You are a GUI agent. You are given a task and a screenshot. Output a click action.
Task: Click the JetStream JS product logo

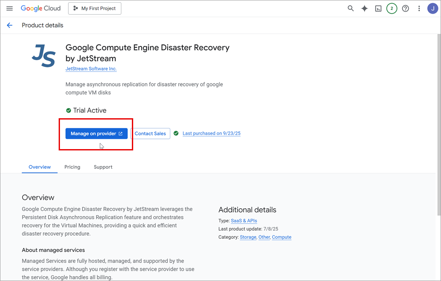pos(43,56)
